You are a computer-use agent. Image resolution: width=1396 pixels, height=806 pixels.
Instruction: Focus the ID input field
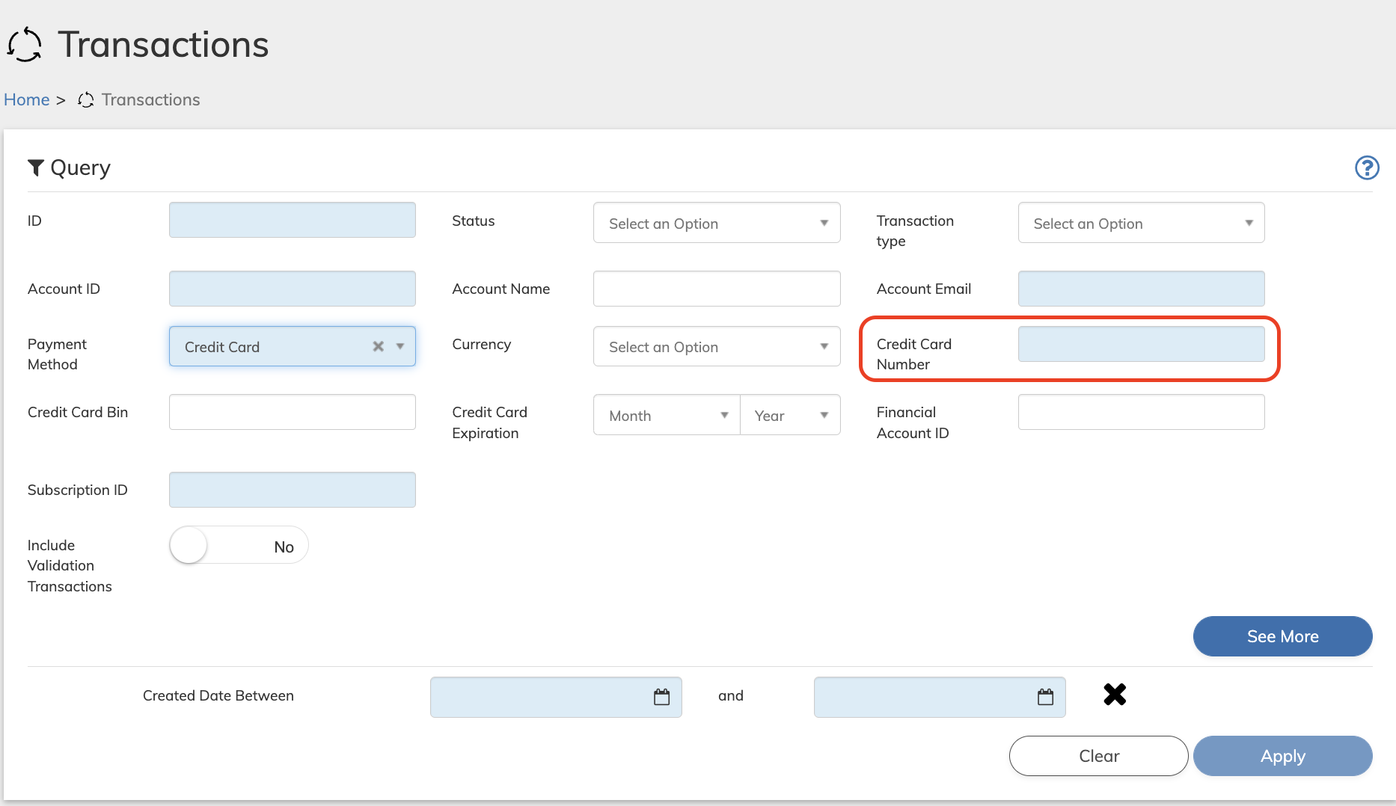tap(293, 220)
